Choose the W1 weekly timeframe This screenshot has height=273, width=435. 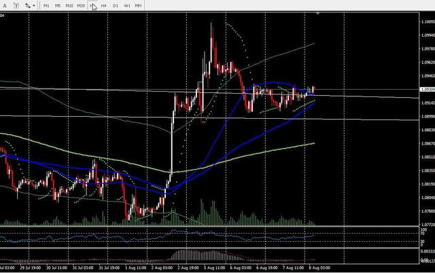[x=127, y=5]
